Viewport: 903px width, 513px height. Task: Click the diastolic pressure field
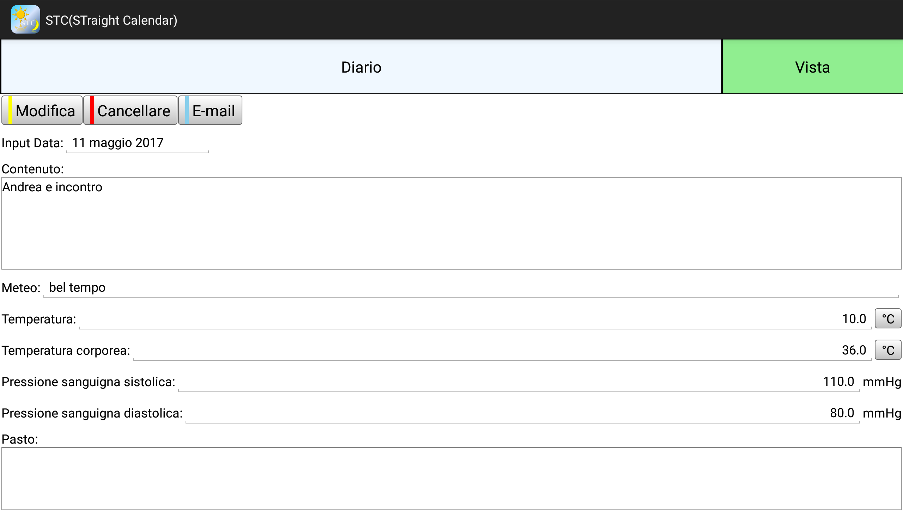[522, 413]
